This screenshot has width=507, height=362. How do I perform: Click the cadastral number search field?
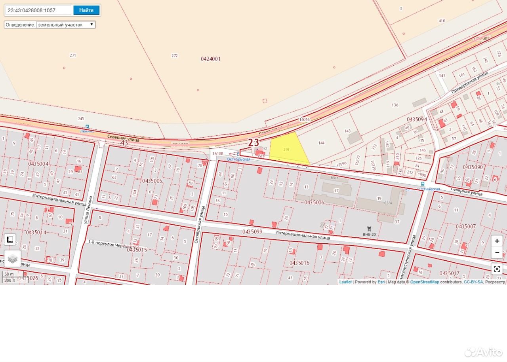(38, 10)
